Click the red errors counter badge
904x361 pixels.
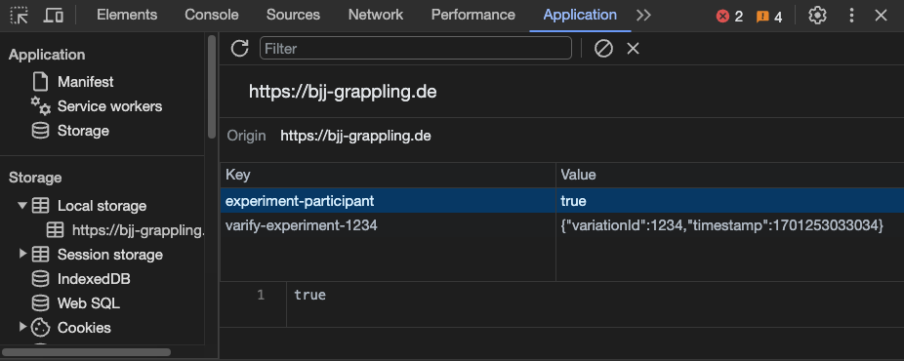point(729,17)
